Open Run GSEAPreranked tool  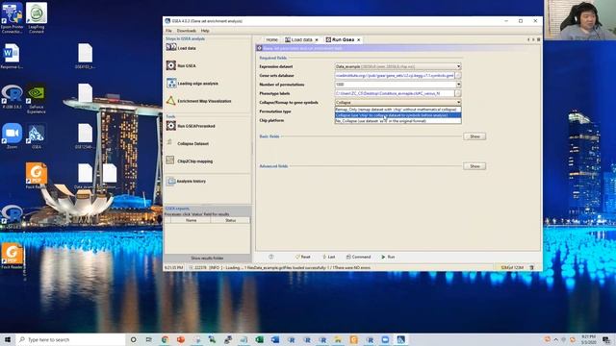pyautogui.click(x=191, y=126)
